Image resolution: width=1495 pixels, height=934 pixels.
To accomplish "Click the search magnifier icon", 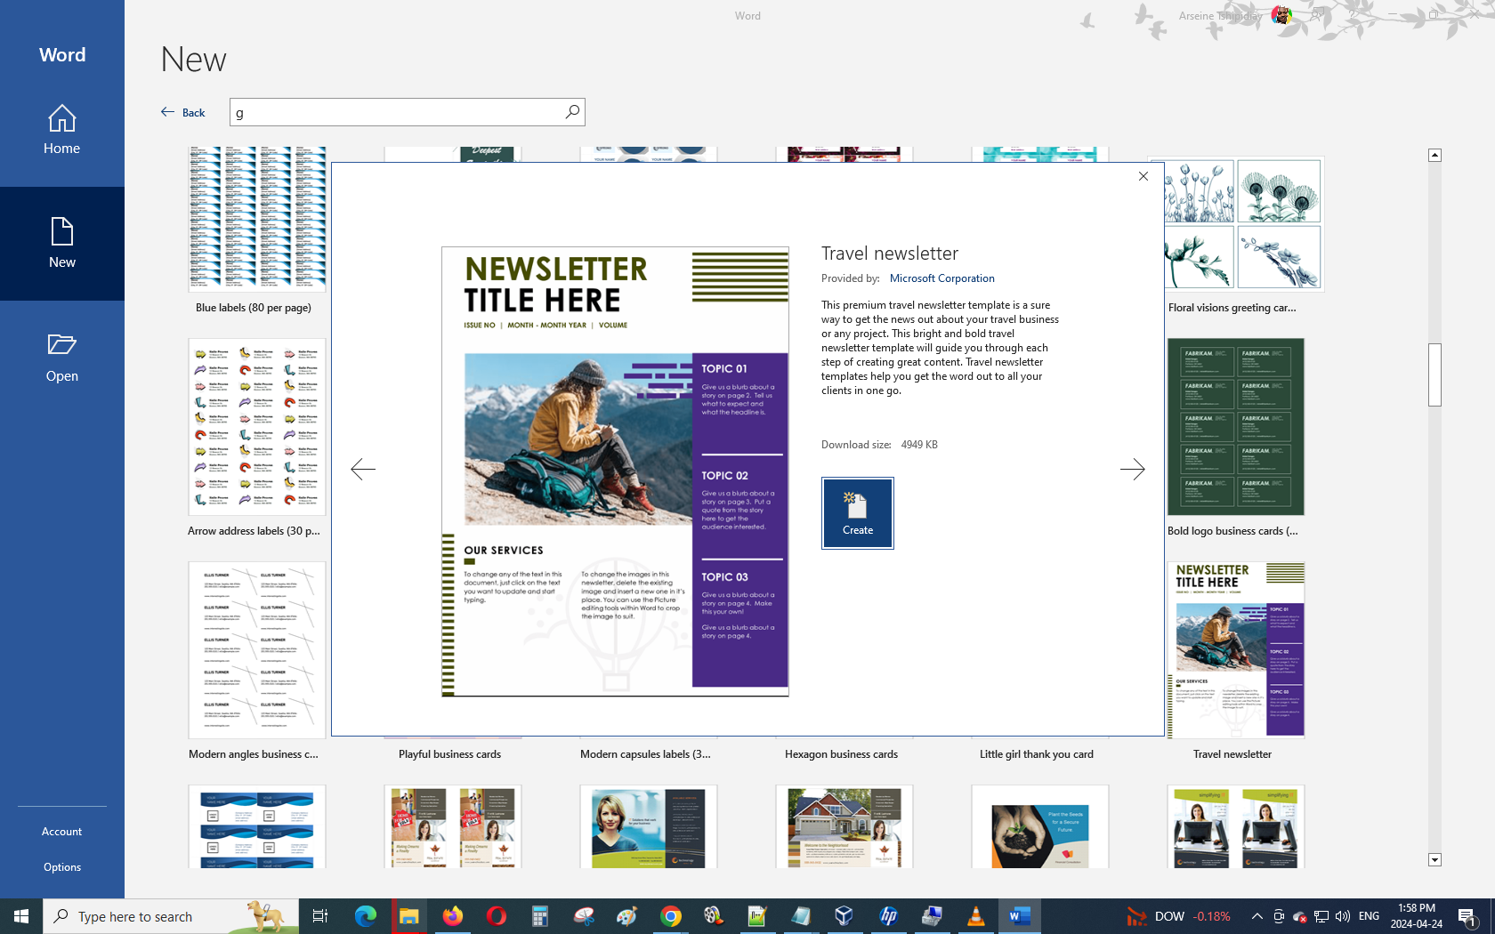I will coord(572,111).
